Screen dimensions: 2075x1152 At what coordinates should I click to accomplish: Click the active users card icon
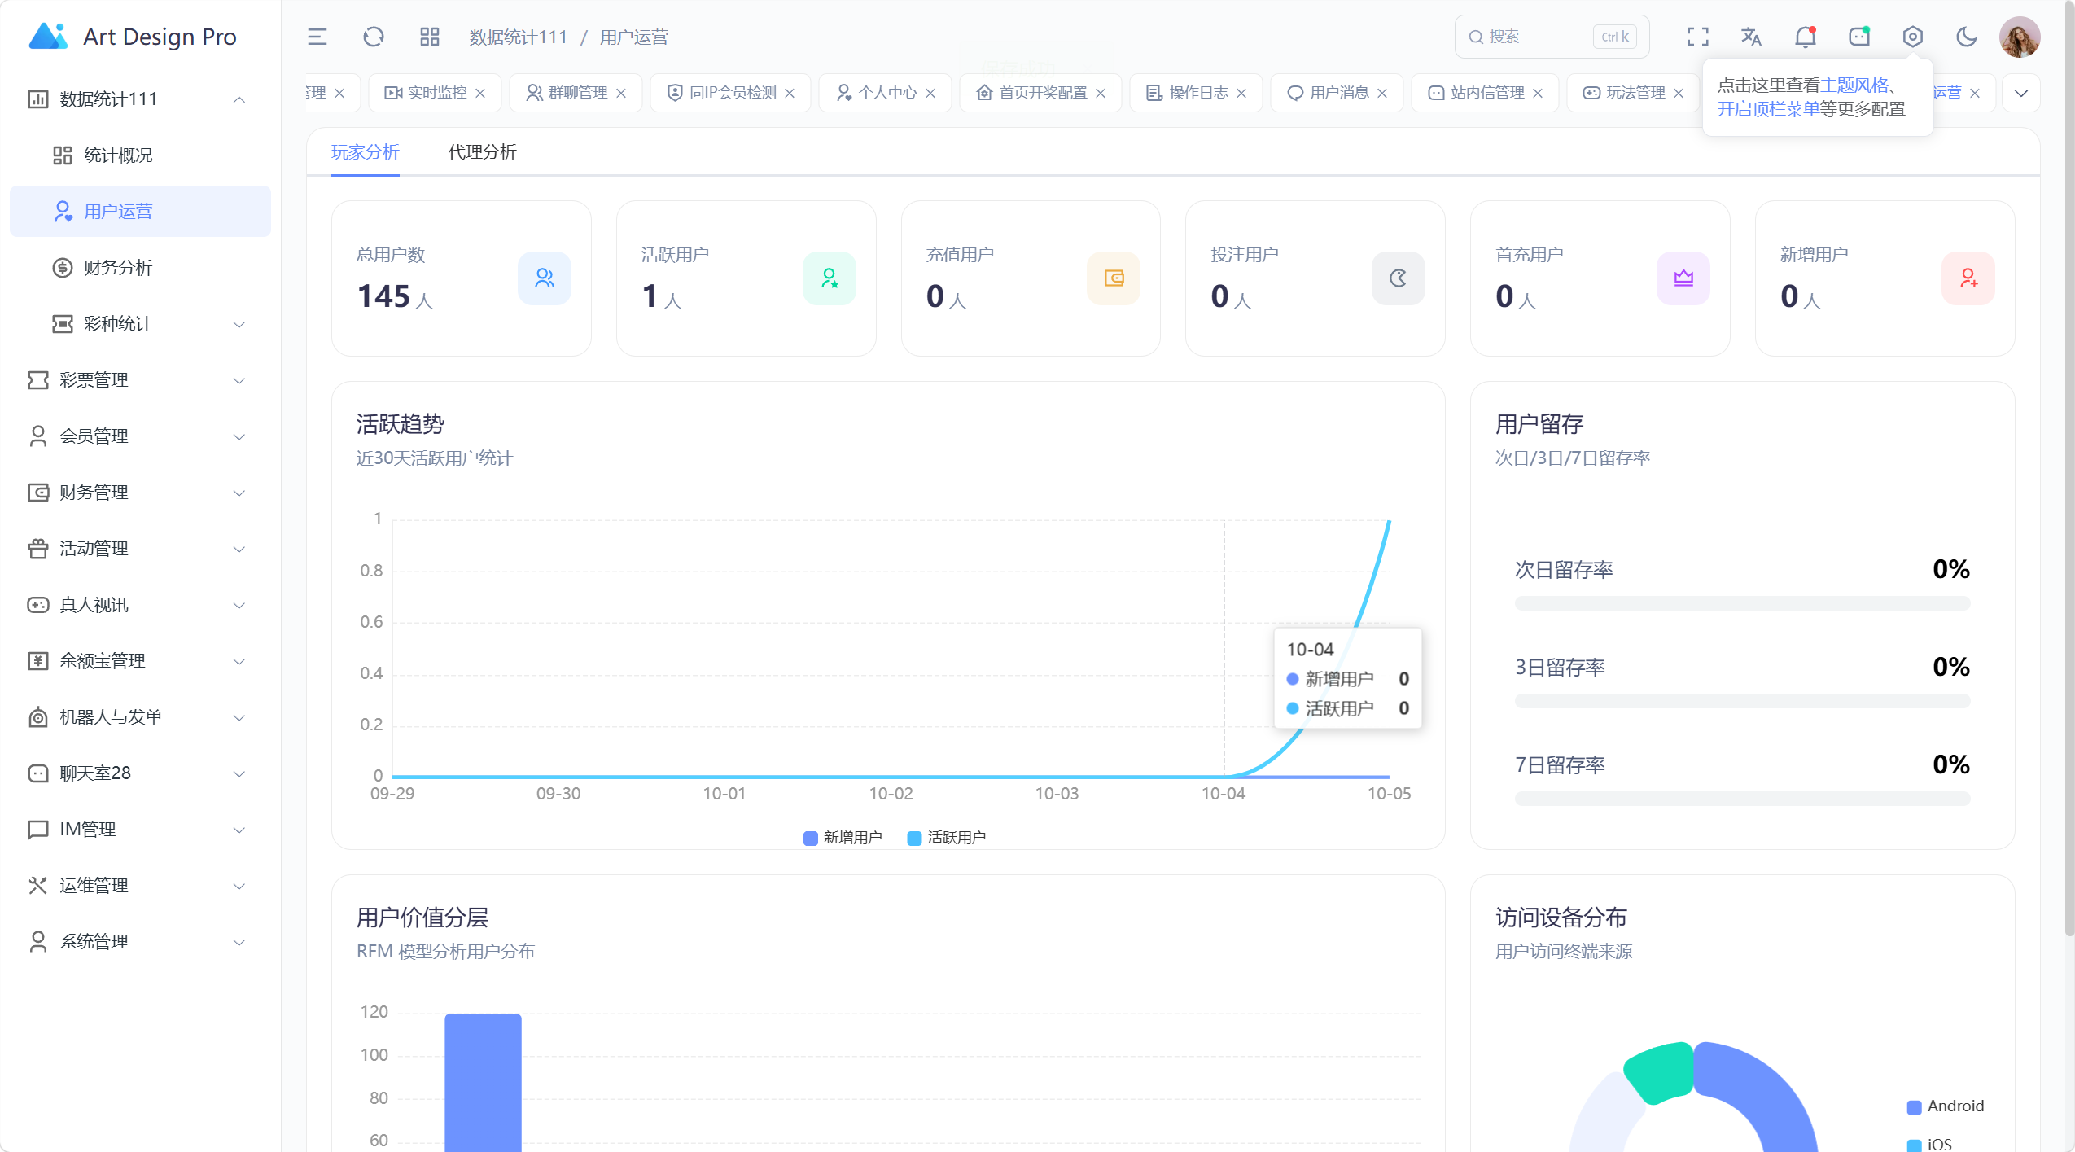[829, 278]
